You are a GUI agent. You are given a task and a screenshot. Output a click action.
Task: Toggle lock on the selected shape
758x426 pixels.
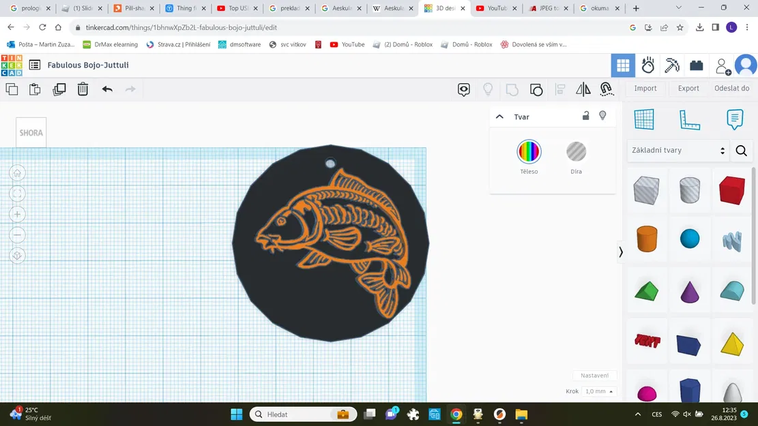coord(585,115)
